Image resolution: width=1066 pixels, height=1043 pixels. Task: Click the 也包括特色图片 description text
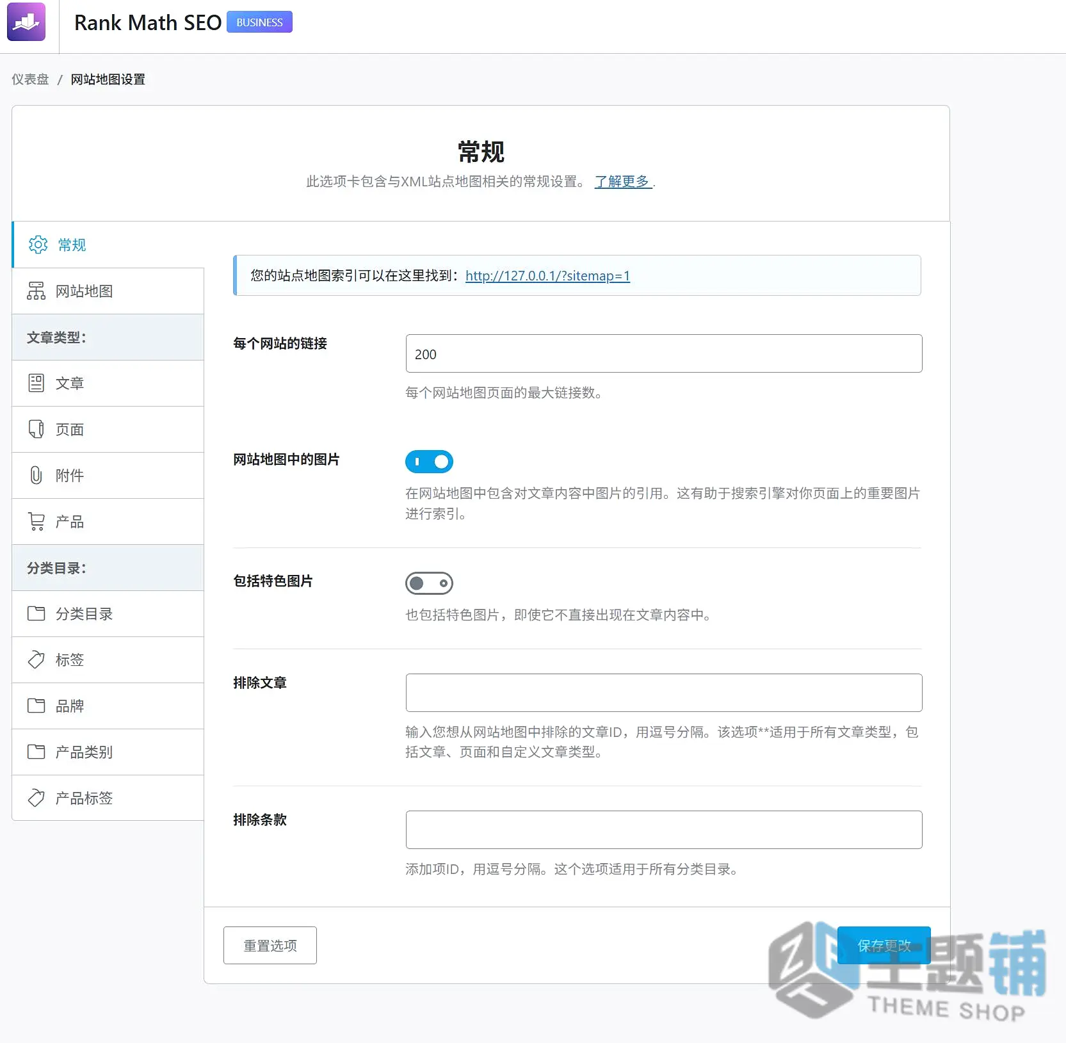click(558, 615)
